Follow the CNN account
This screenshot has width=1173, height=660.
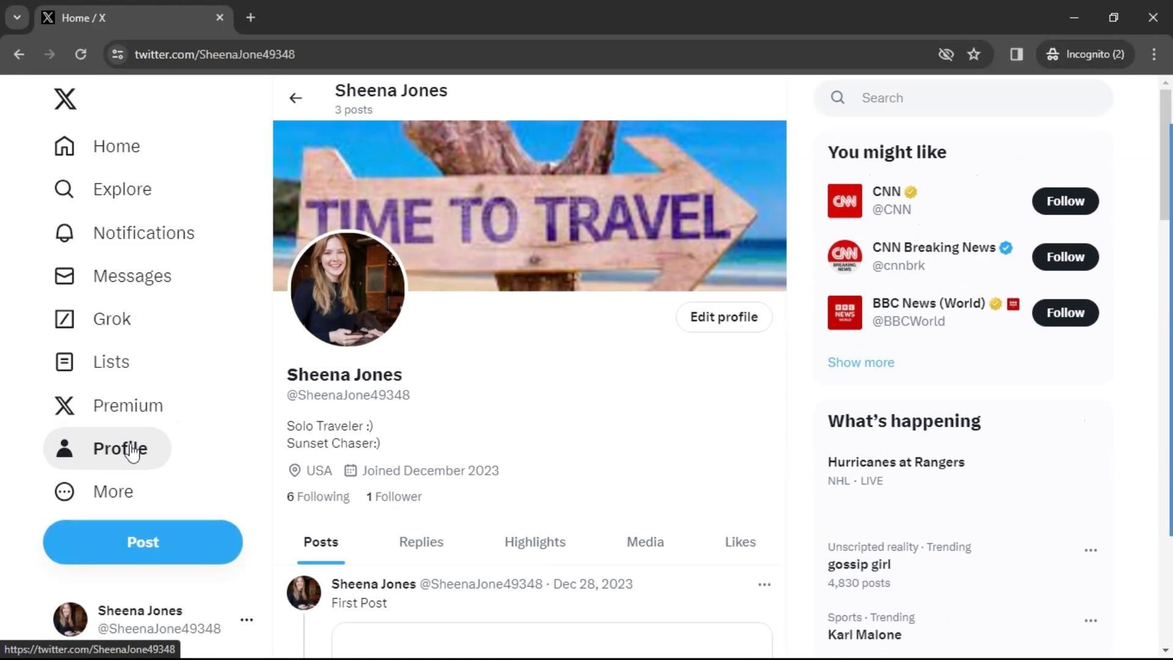pos(1065,201)
